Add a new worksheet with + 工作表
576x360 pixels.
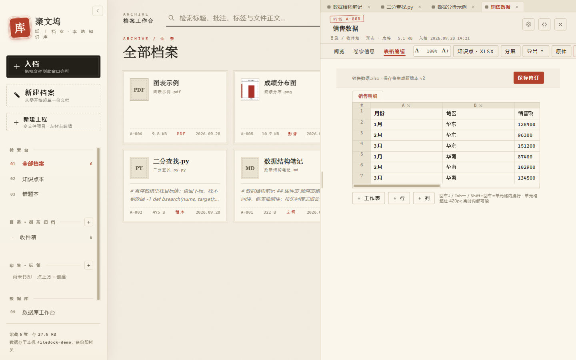coord(369,198)
